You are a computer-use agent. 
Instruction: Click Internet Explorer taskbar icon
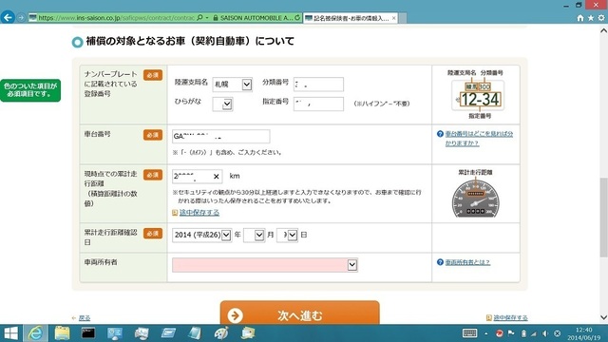click(x=36, y=333)
